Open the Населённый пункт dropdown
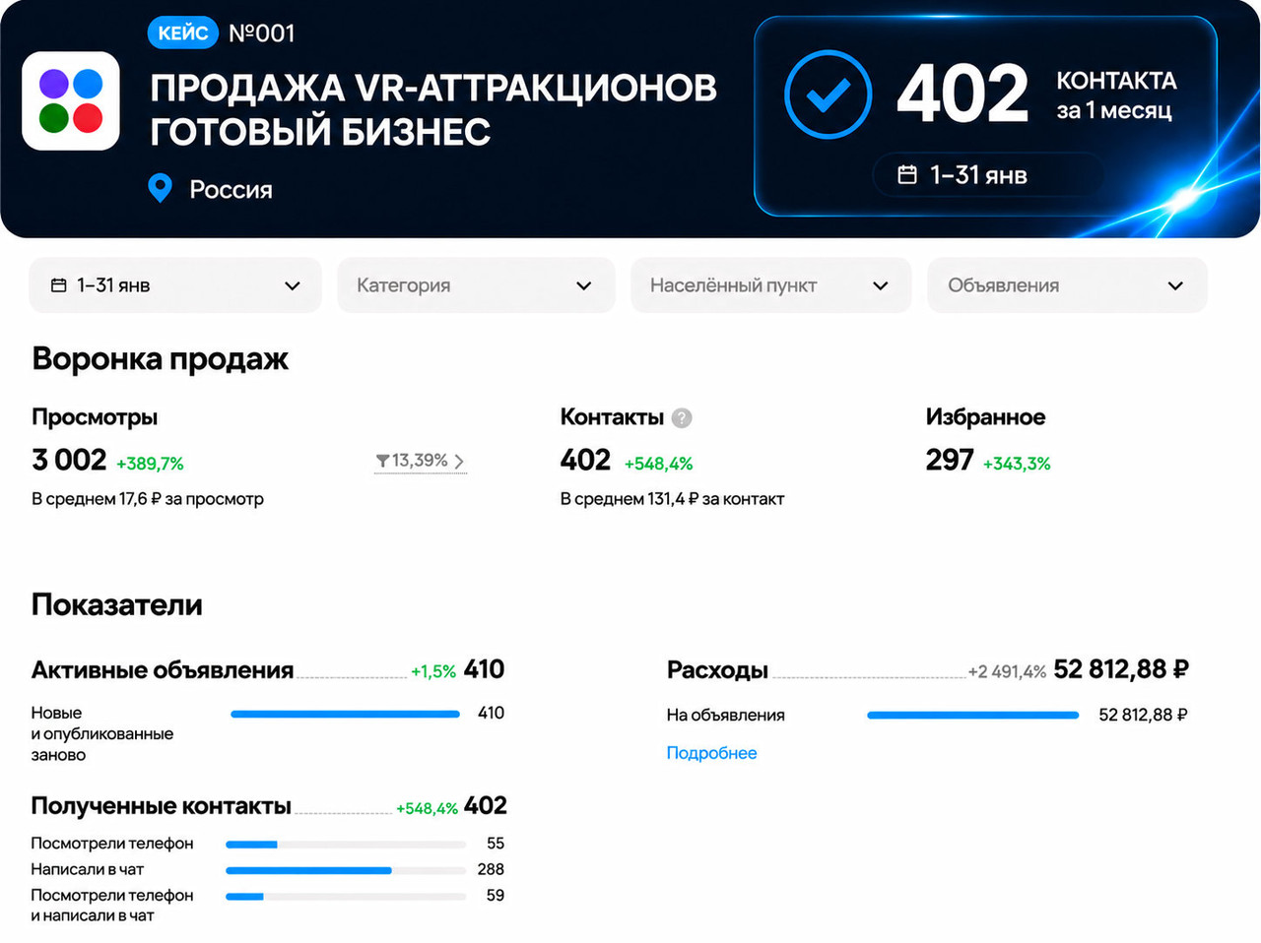This screenshot has height=943, width=1261. pyautogui.click(x=770, y=285)
